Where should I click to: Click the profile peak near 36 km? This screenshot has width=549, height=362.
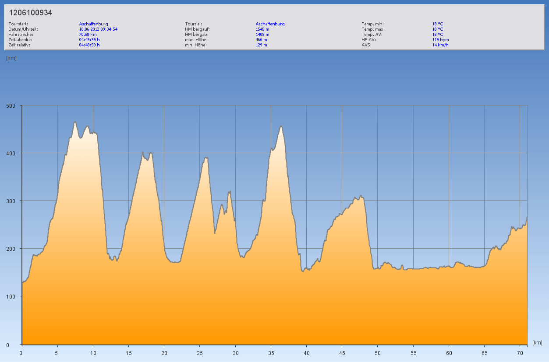[281, 127]
